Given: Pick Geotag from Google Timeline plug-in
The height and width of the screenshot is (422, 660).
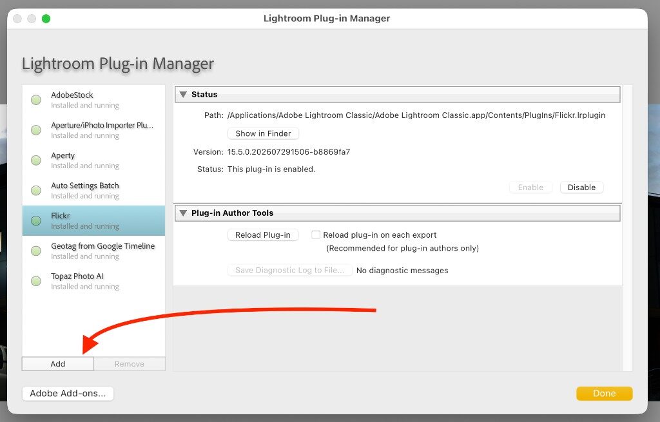Looking at the screenshot, I should click(x=93, y=251).
